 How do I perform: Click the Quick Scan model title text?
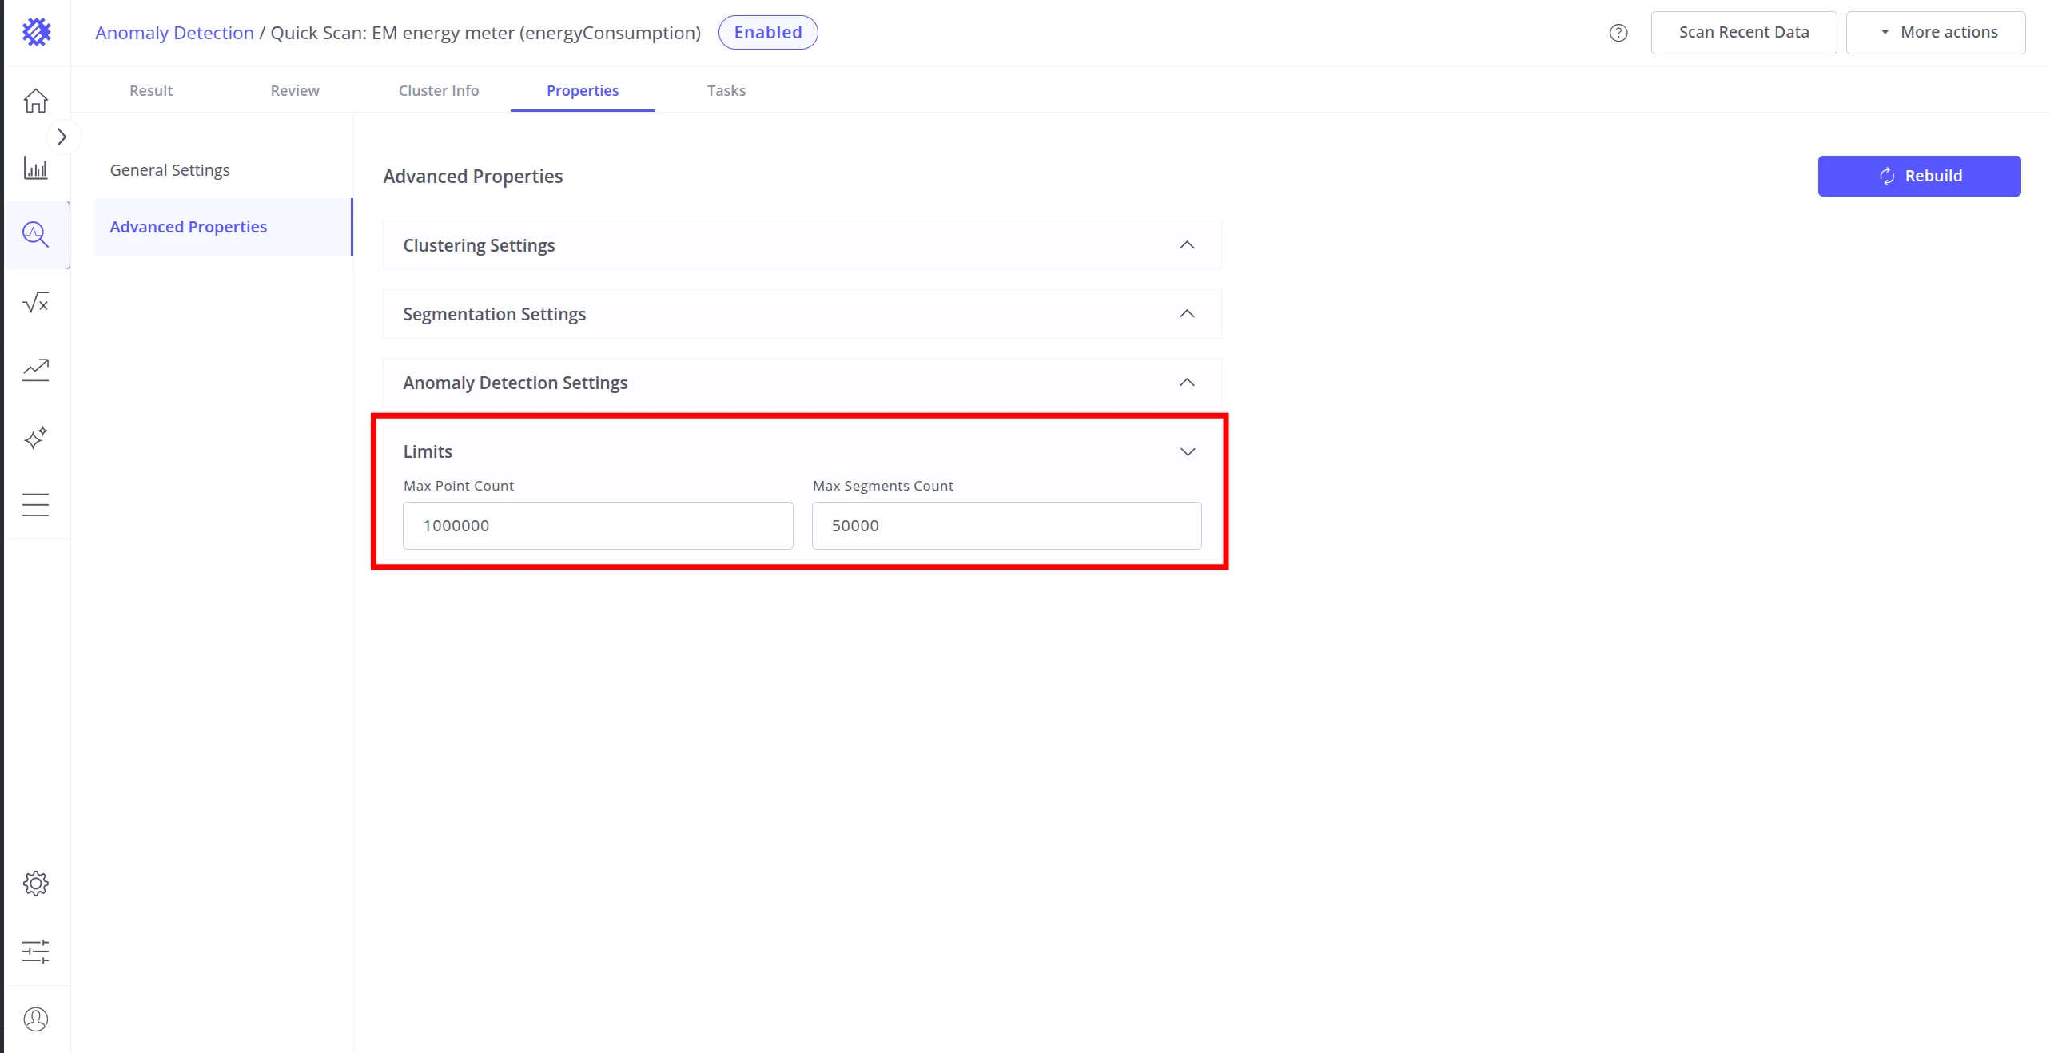(485, 33)
